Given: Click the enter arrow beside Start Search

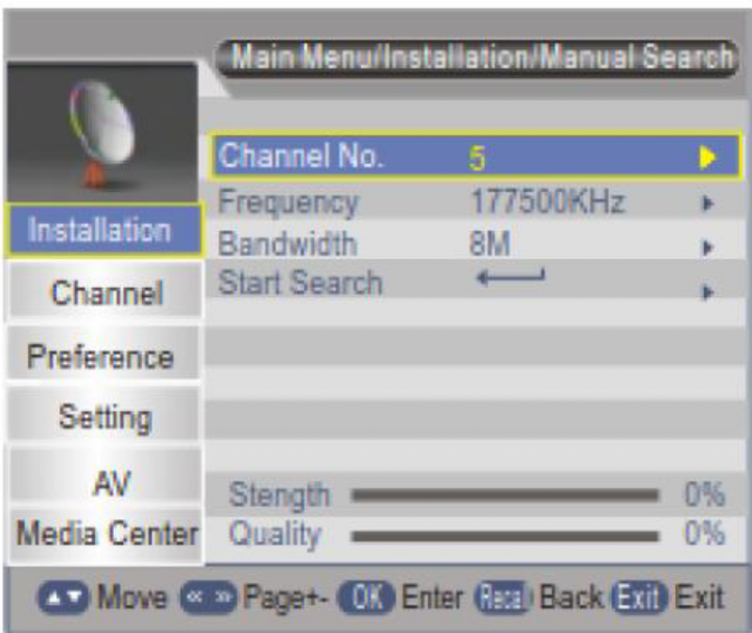Looking at the screenshot, I should coord(510,276).
